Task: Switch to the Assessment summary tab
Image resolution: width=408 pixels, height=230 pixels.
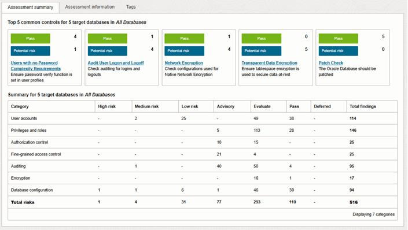Action: click(x=31, y=8)
